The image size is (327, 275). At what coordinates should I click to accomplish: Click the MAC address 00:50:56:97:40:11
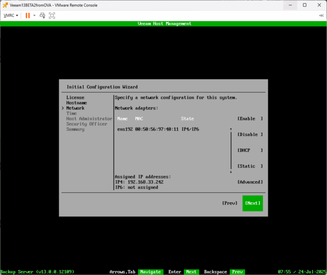157,129
